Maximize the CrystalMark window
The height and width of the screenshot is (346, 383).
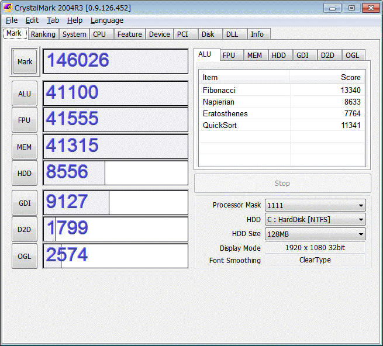pos(351,8)
